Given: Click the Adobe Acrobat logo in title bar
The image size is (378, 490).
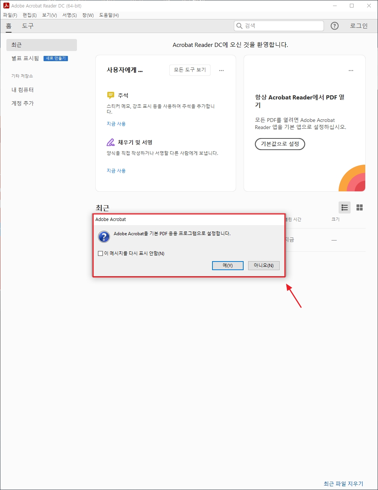Looking at the screenshot, I should pos(6,6).
